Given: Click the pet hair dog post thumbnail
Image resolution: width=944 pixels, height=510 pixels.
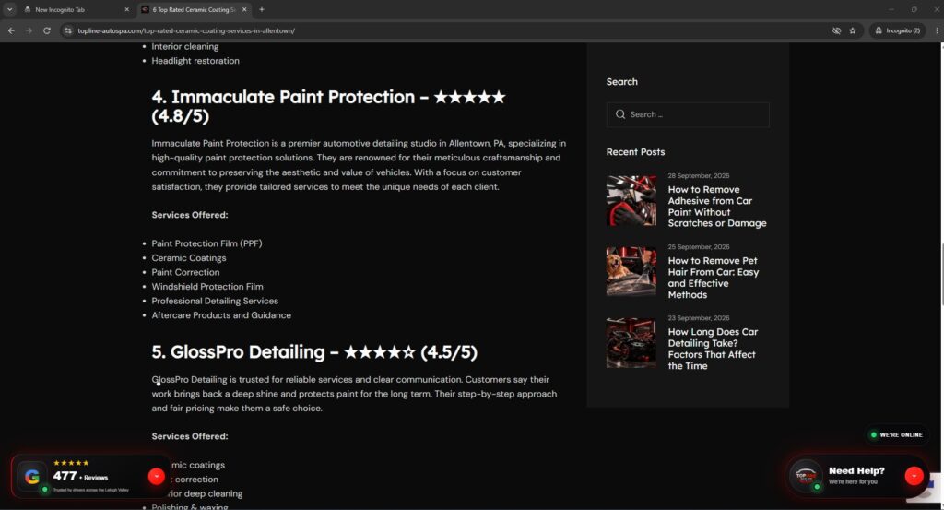Looking at the screenshot, I should coord(631,271).
